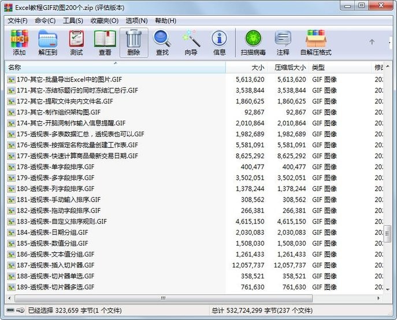The width and height of the screenshot is (397, 320).
Task: Click the horizontal scrollbar thumb
Action: pyautogui.click(x=164, y=298)
